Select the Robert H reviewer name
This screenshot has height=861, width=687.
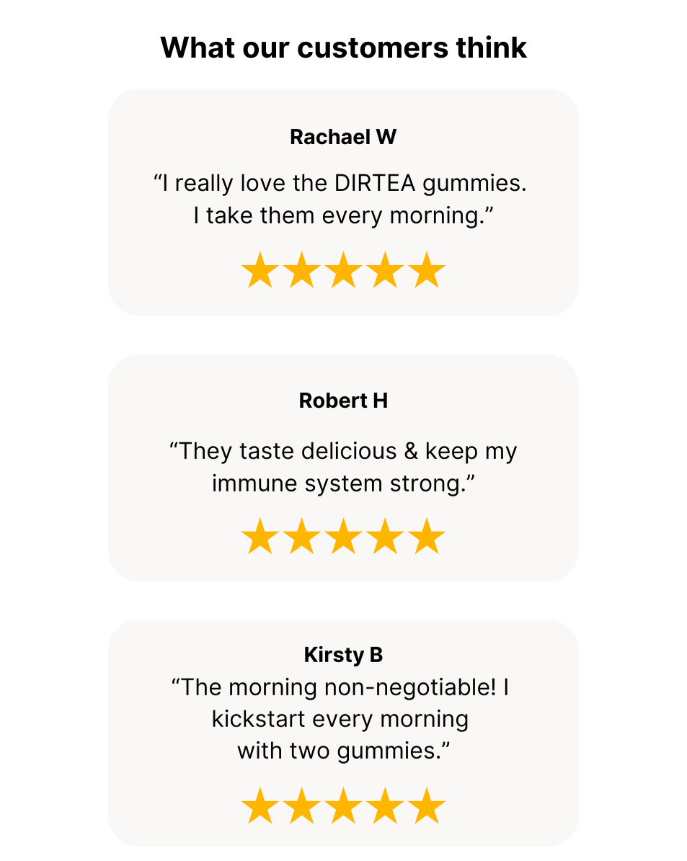point(343,401)
